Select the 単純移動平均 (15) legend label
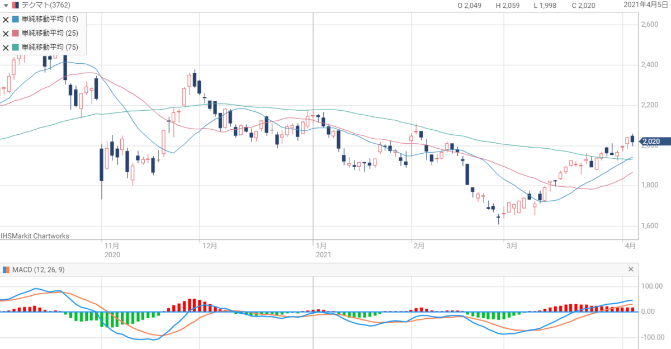Image resolution: width=671 pixels, height=349 pixels. (50, 20)
